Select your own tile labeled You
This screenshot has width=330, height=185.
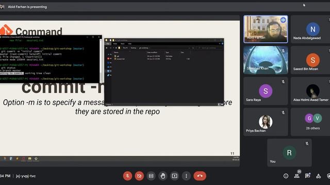(289, 153)
